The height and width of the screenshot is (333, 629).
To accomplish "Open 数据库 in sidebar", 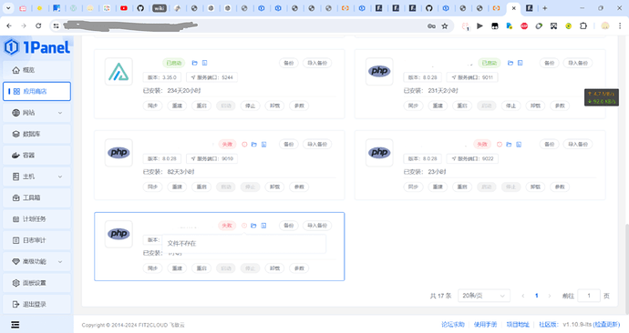I will (36, 134).
